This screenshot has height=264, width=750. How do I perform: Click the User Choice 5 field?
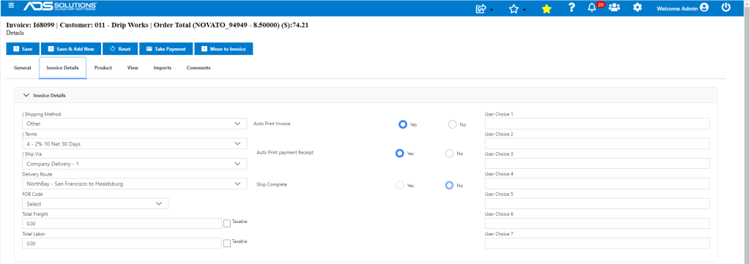598,204
